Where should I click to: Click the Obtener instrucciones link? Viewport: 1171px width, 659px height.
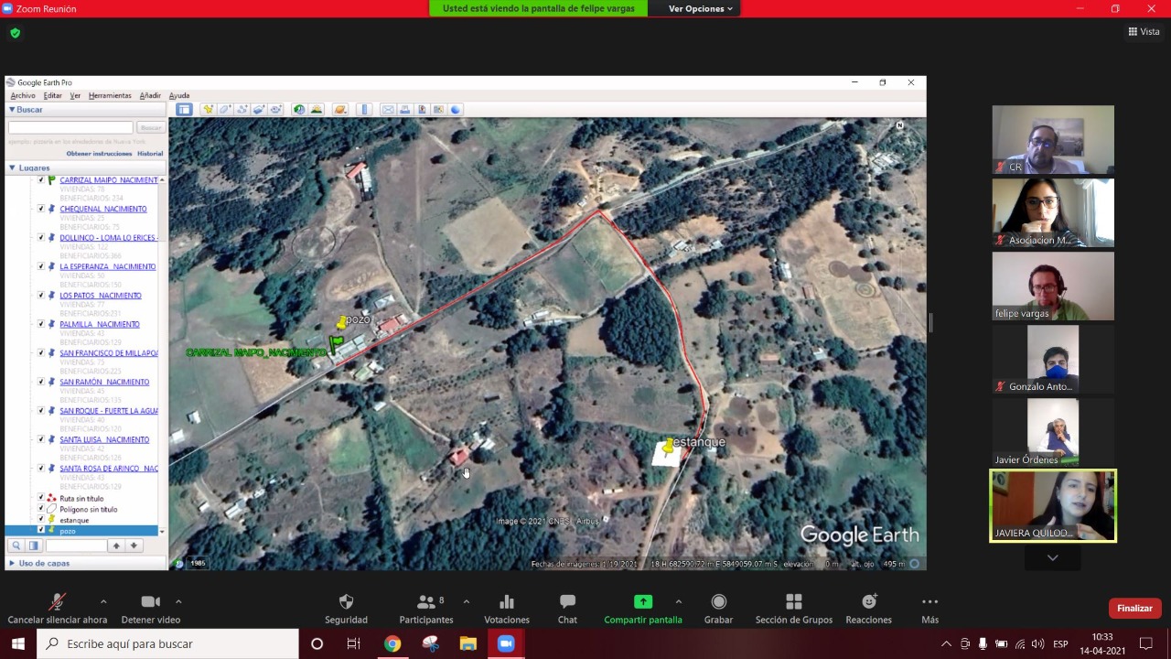99,154
